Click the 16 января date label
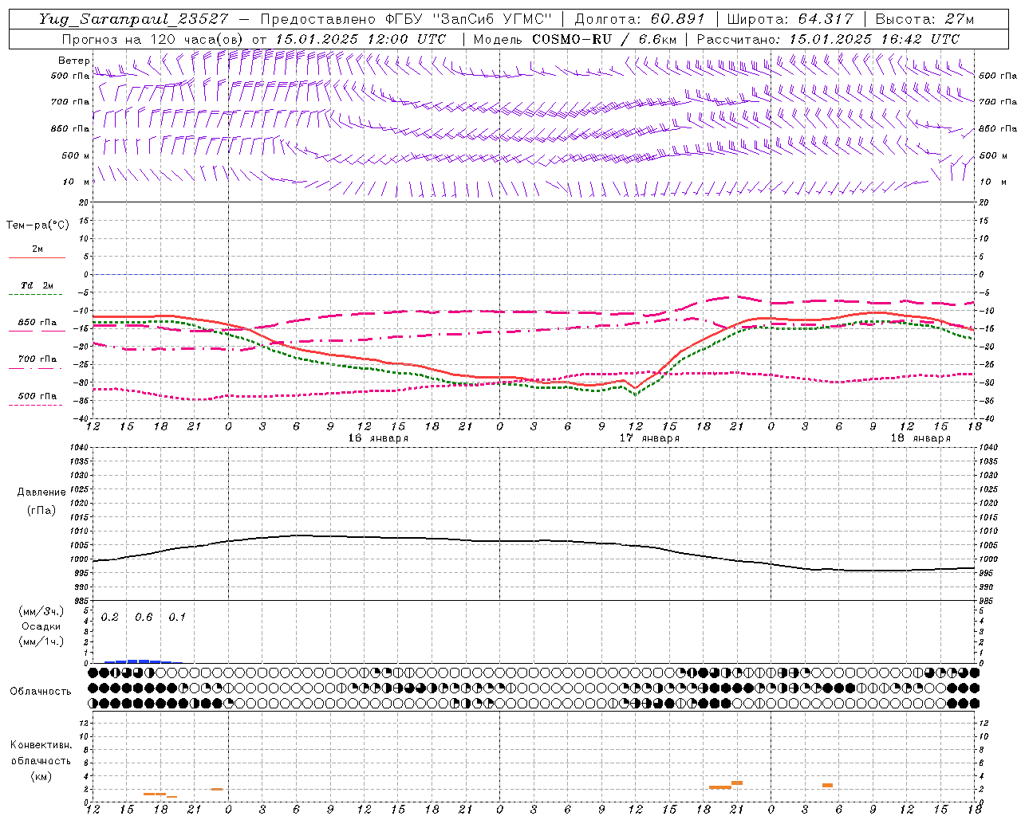Viewport: 1021px width, 816px height. (x=378, y=438)
